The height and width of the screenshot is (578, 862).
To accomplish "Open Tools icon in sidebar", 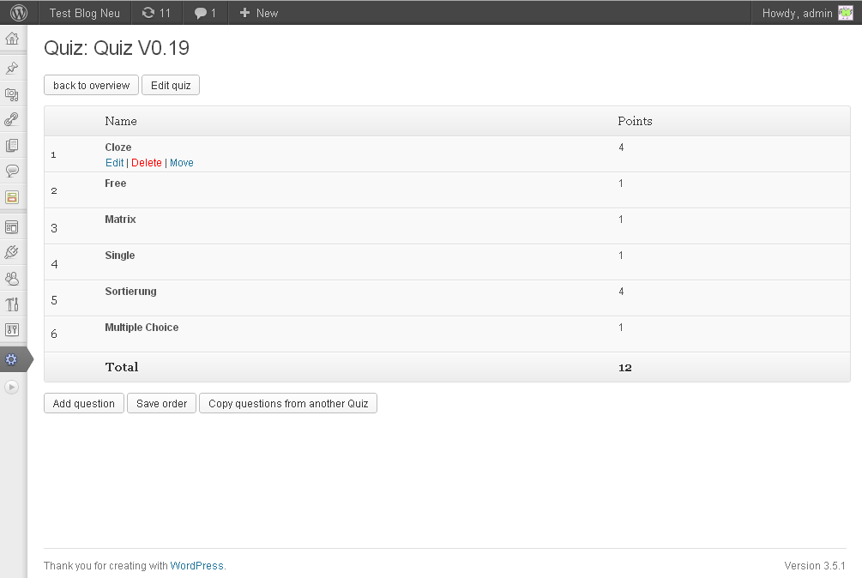I will pyautogui.click(x=12, y=304).
